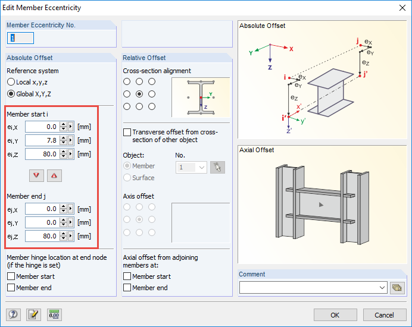Image resolution: width=412 pixels, height=327 pixels.
Task: Open the ei,Y value options arrow
Action: (70, 140)
